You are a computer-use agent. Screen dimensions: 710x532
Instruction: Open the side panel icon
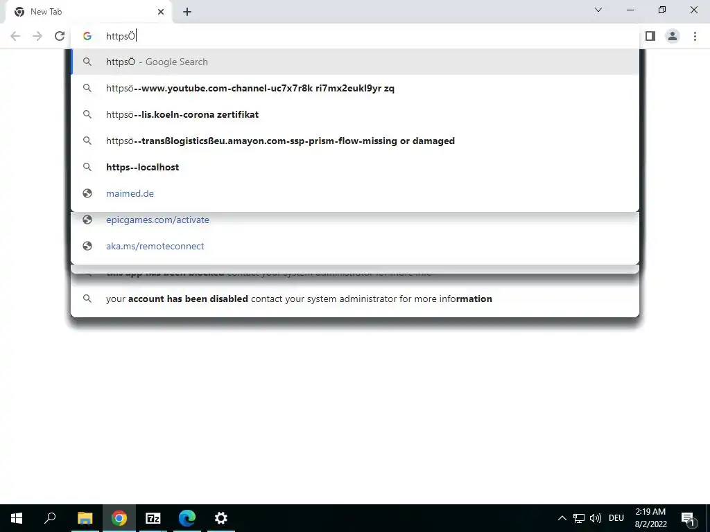650,36
